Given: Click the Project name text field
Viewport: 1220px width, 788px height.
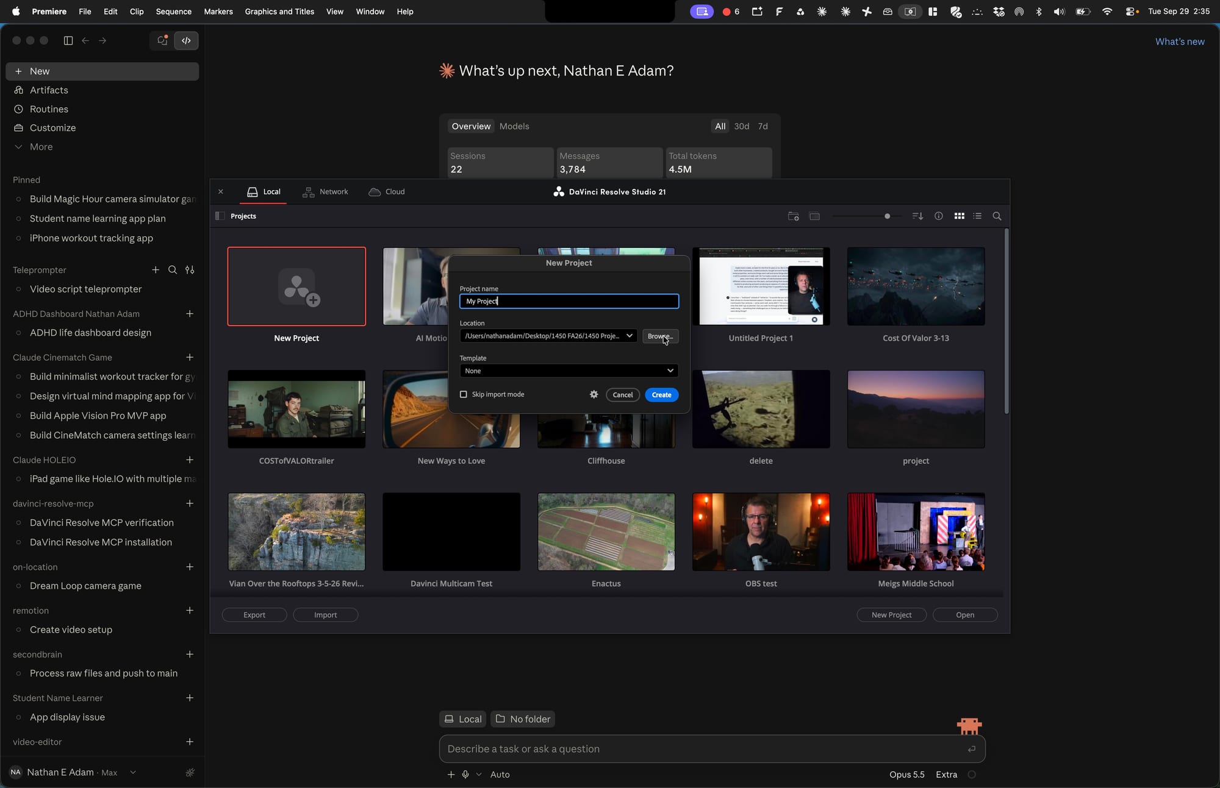Looking at the screenshot, I should point(569,301).
